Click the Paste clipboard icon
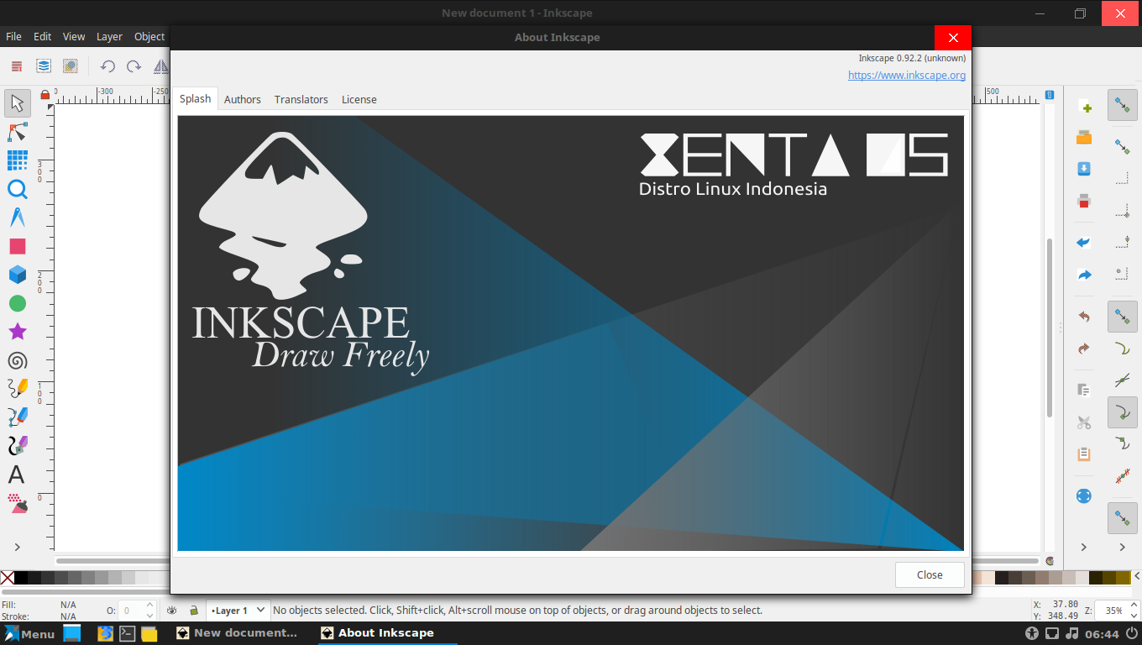This screenshot has width=1142, height=645. (x=1084, y=454)
